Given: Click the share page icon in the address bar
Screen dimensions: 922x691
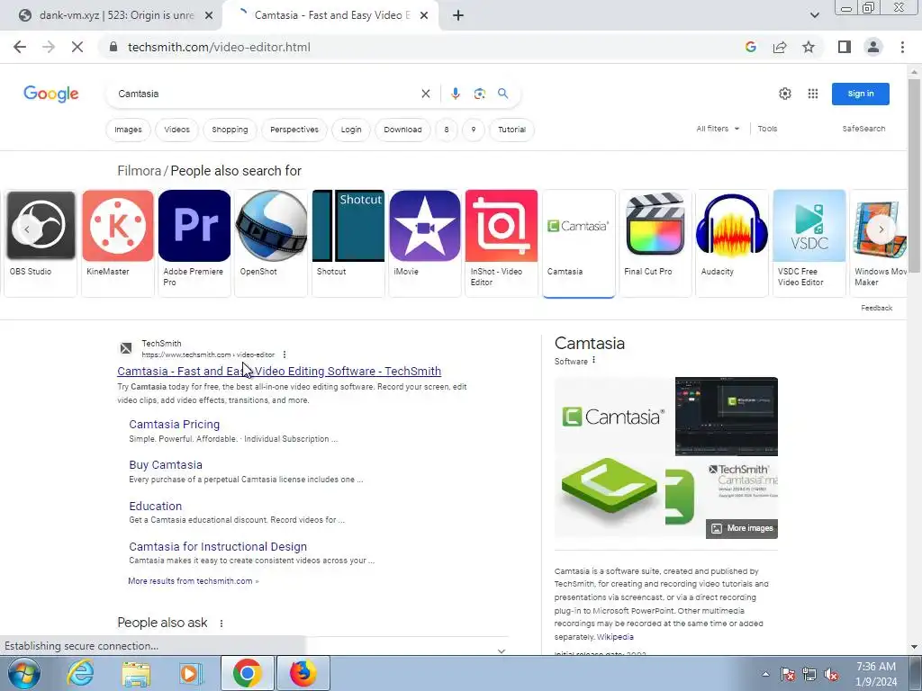Looking at the screenshot, I should pos(780,47).
